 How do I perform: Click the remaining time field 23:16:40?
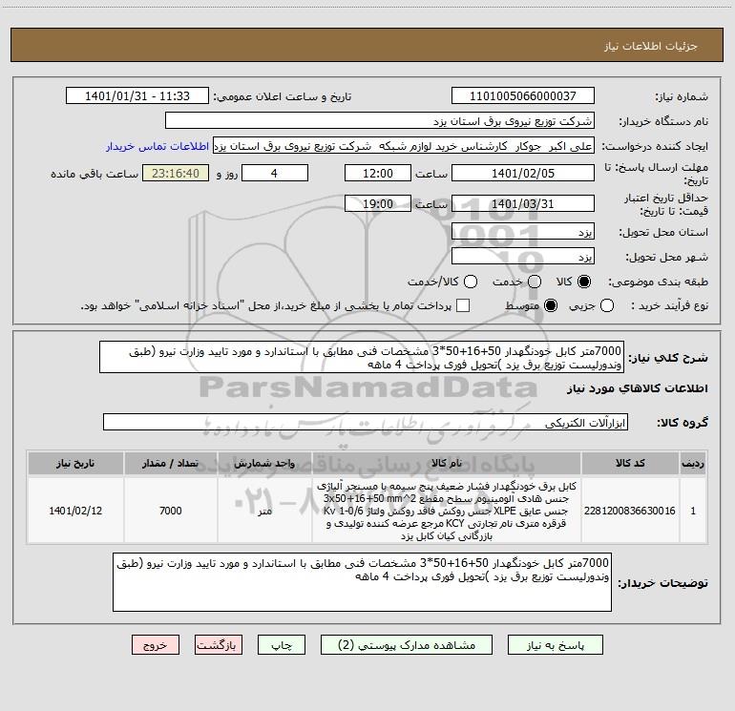coord(176,173)
